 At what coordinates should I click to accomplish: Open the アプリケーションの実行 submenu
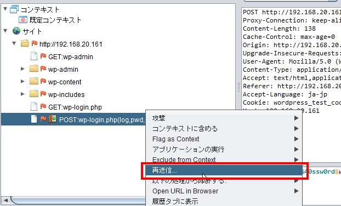click(x=224, y=149)
